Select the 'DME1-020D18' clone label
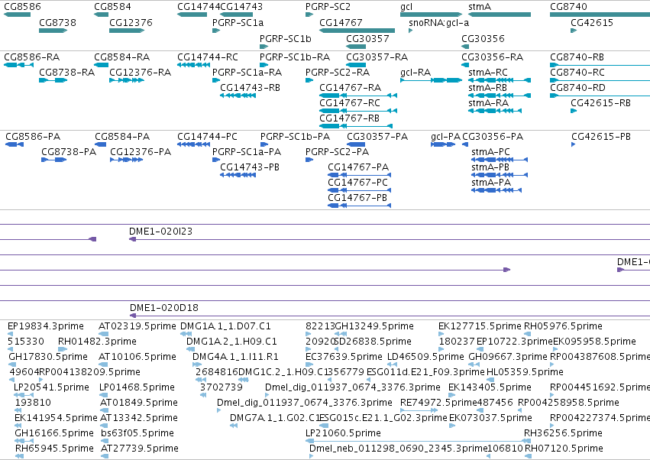 tap(163, 308)
